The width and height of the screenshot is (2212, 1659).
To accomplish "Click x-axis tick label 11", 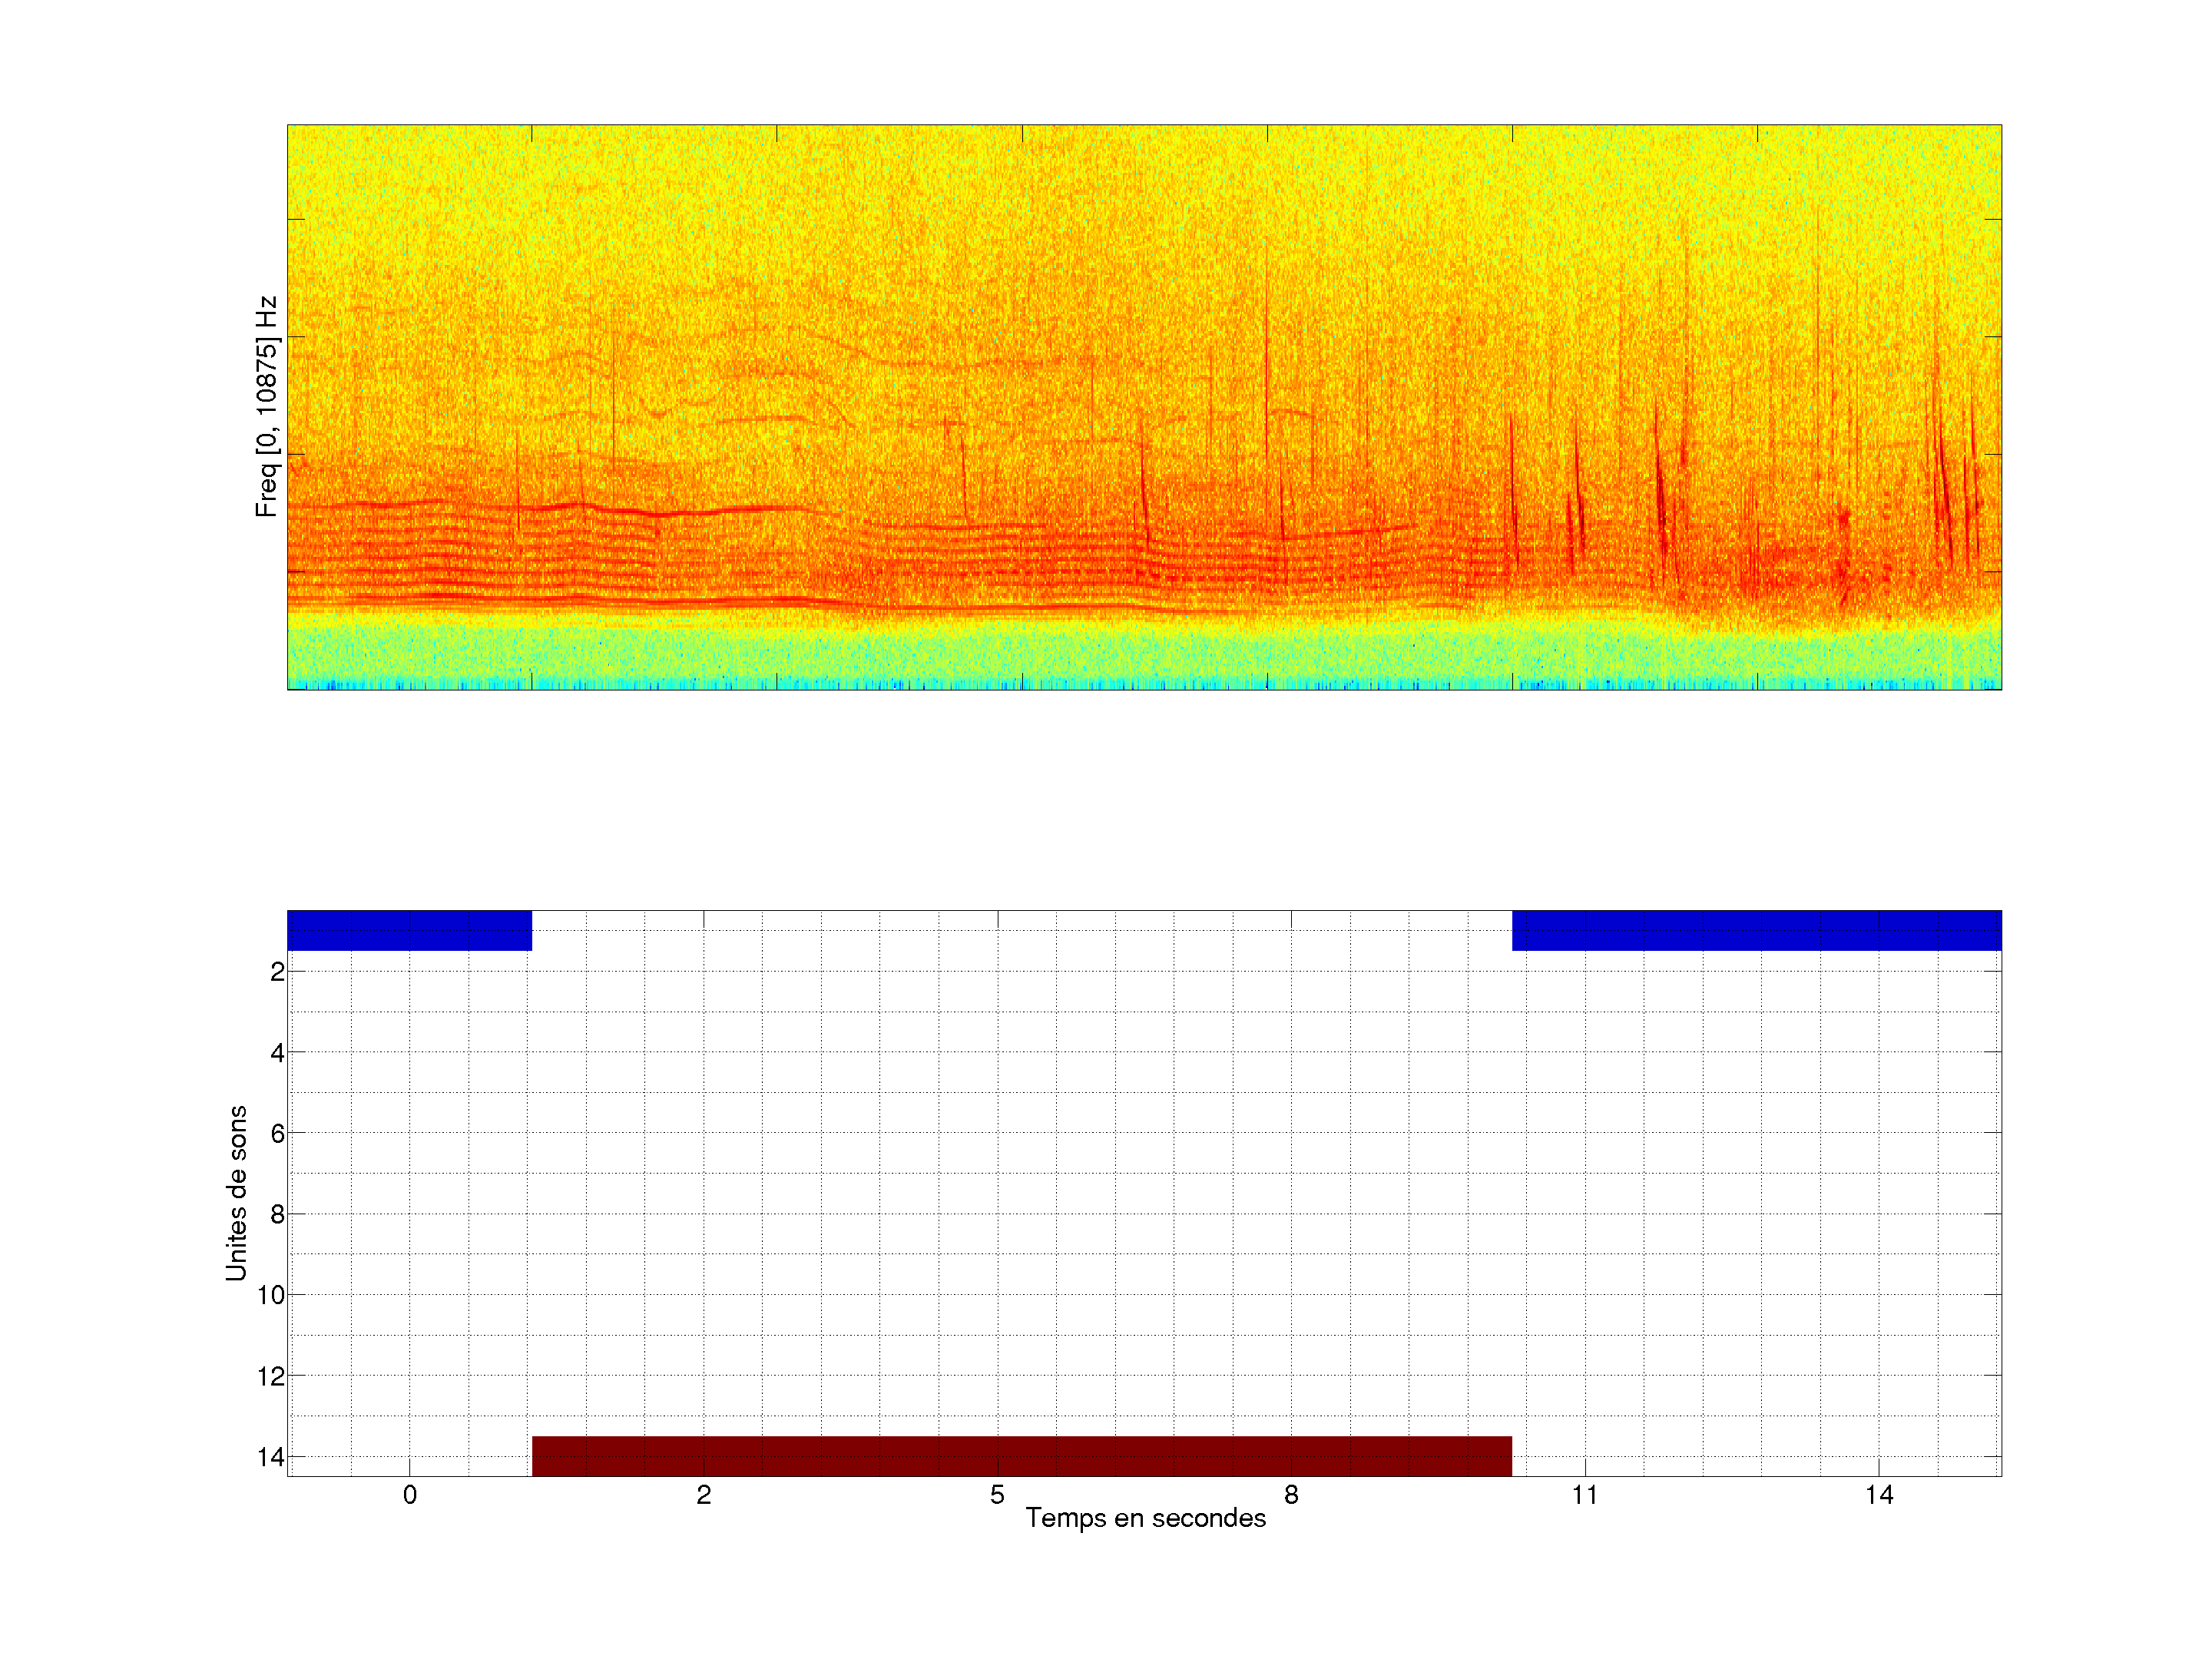I will [x=1584, y=1495].
